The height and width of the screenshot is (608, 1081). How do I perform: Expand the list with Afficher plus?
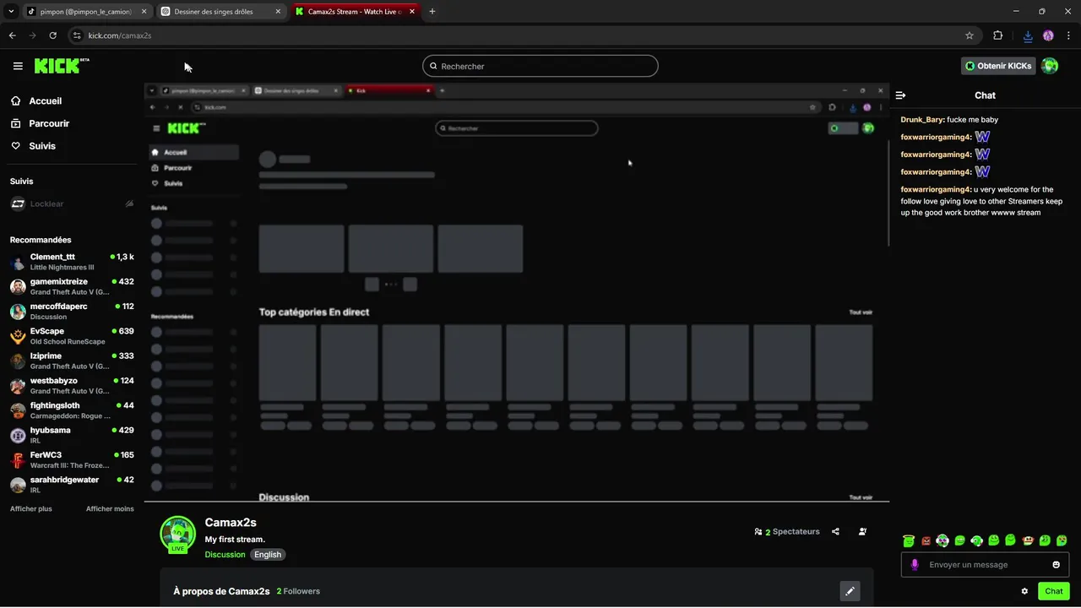tap(31, 509)
